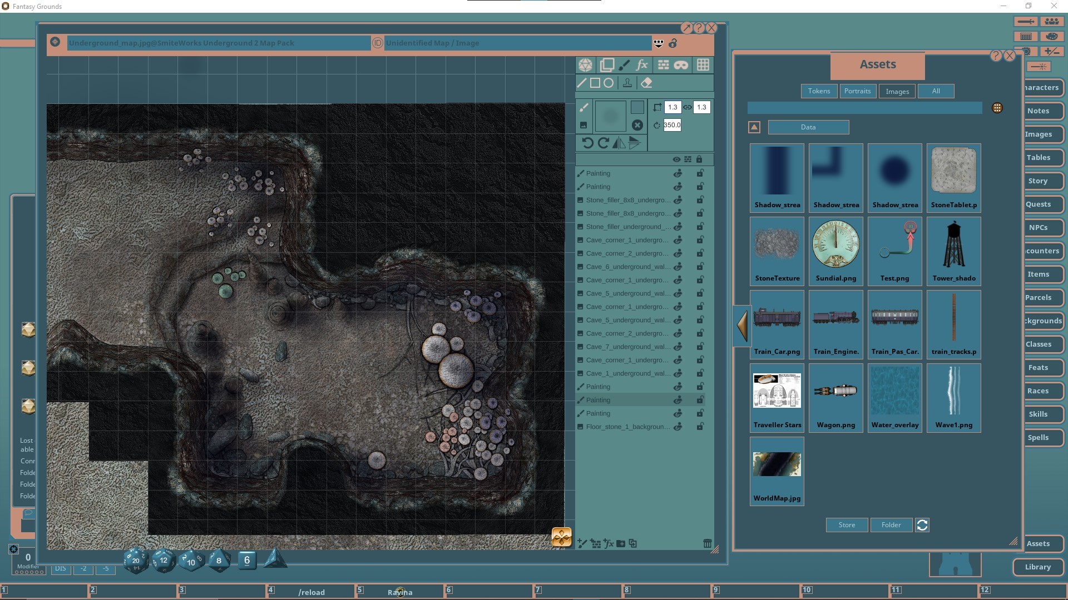Image resolution: width=1068 pixels, height=600 pixels.
Task: Toggle the grid tool icon
Action: [x=703, y=65]
